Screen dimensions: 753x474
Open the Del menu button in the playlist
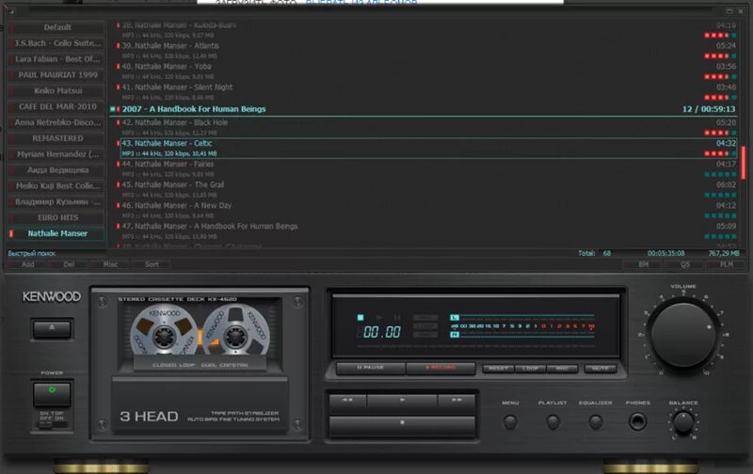pyautogui.click(x=69, y=264)
